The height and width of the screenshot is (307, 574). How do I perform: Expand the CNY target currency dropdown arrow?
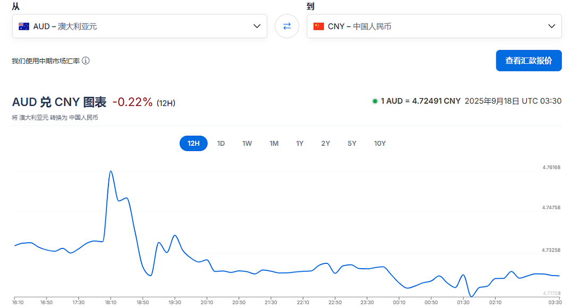pos(552,27)
